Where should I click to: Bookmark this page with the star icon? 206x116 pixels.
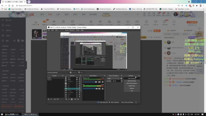pyautogui.click(x=182, y=5)
